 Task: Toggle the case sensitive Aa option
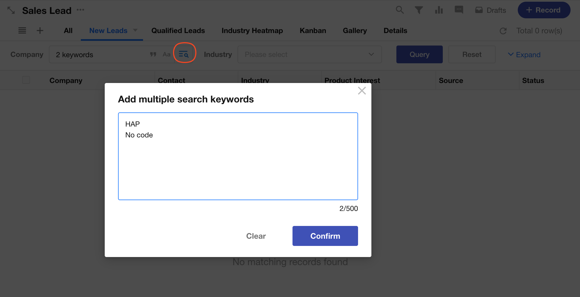click(x=166, y=54)
